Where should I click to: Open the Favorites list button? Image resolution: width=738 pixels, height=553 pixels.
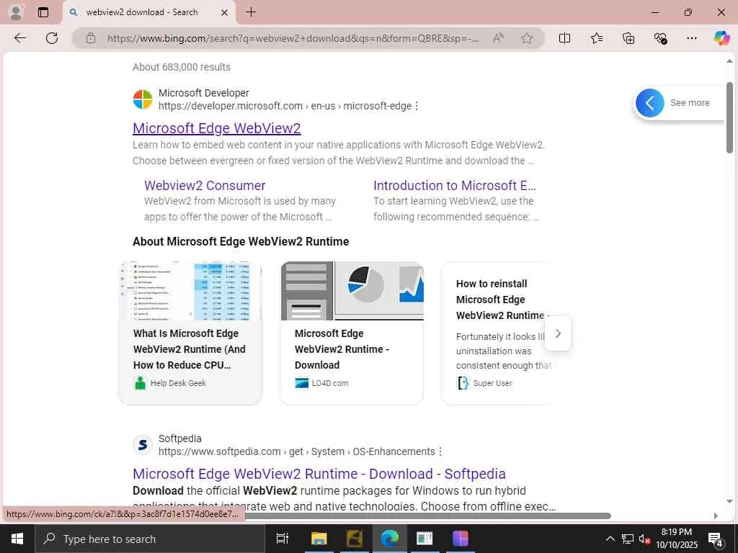point(596,39)
